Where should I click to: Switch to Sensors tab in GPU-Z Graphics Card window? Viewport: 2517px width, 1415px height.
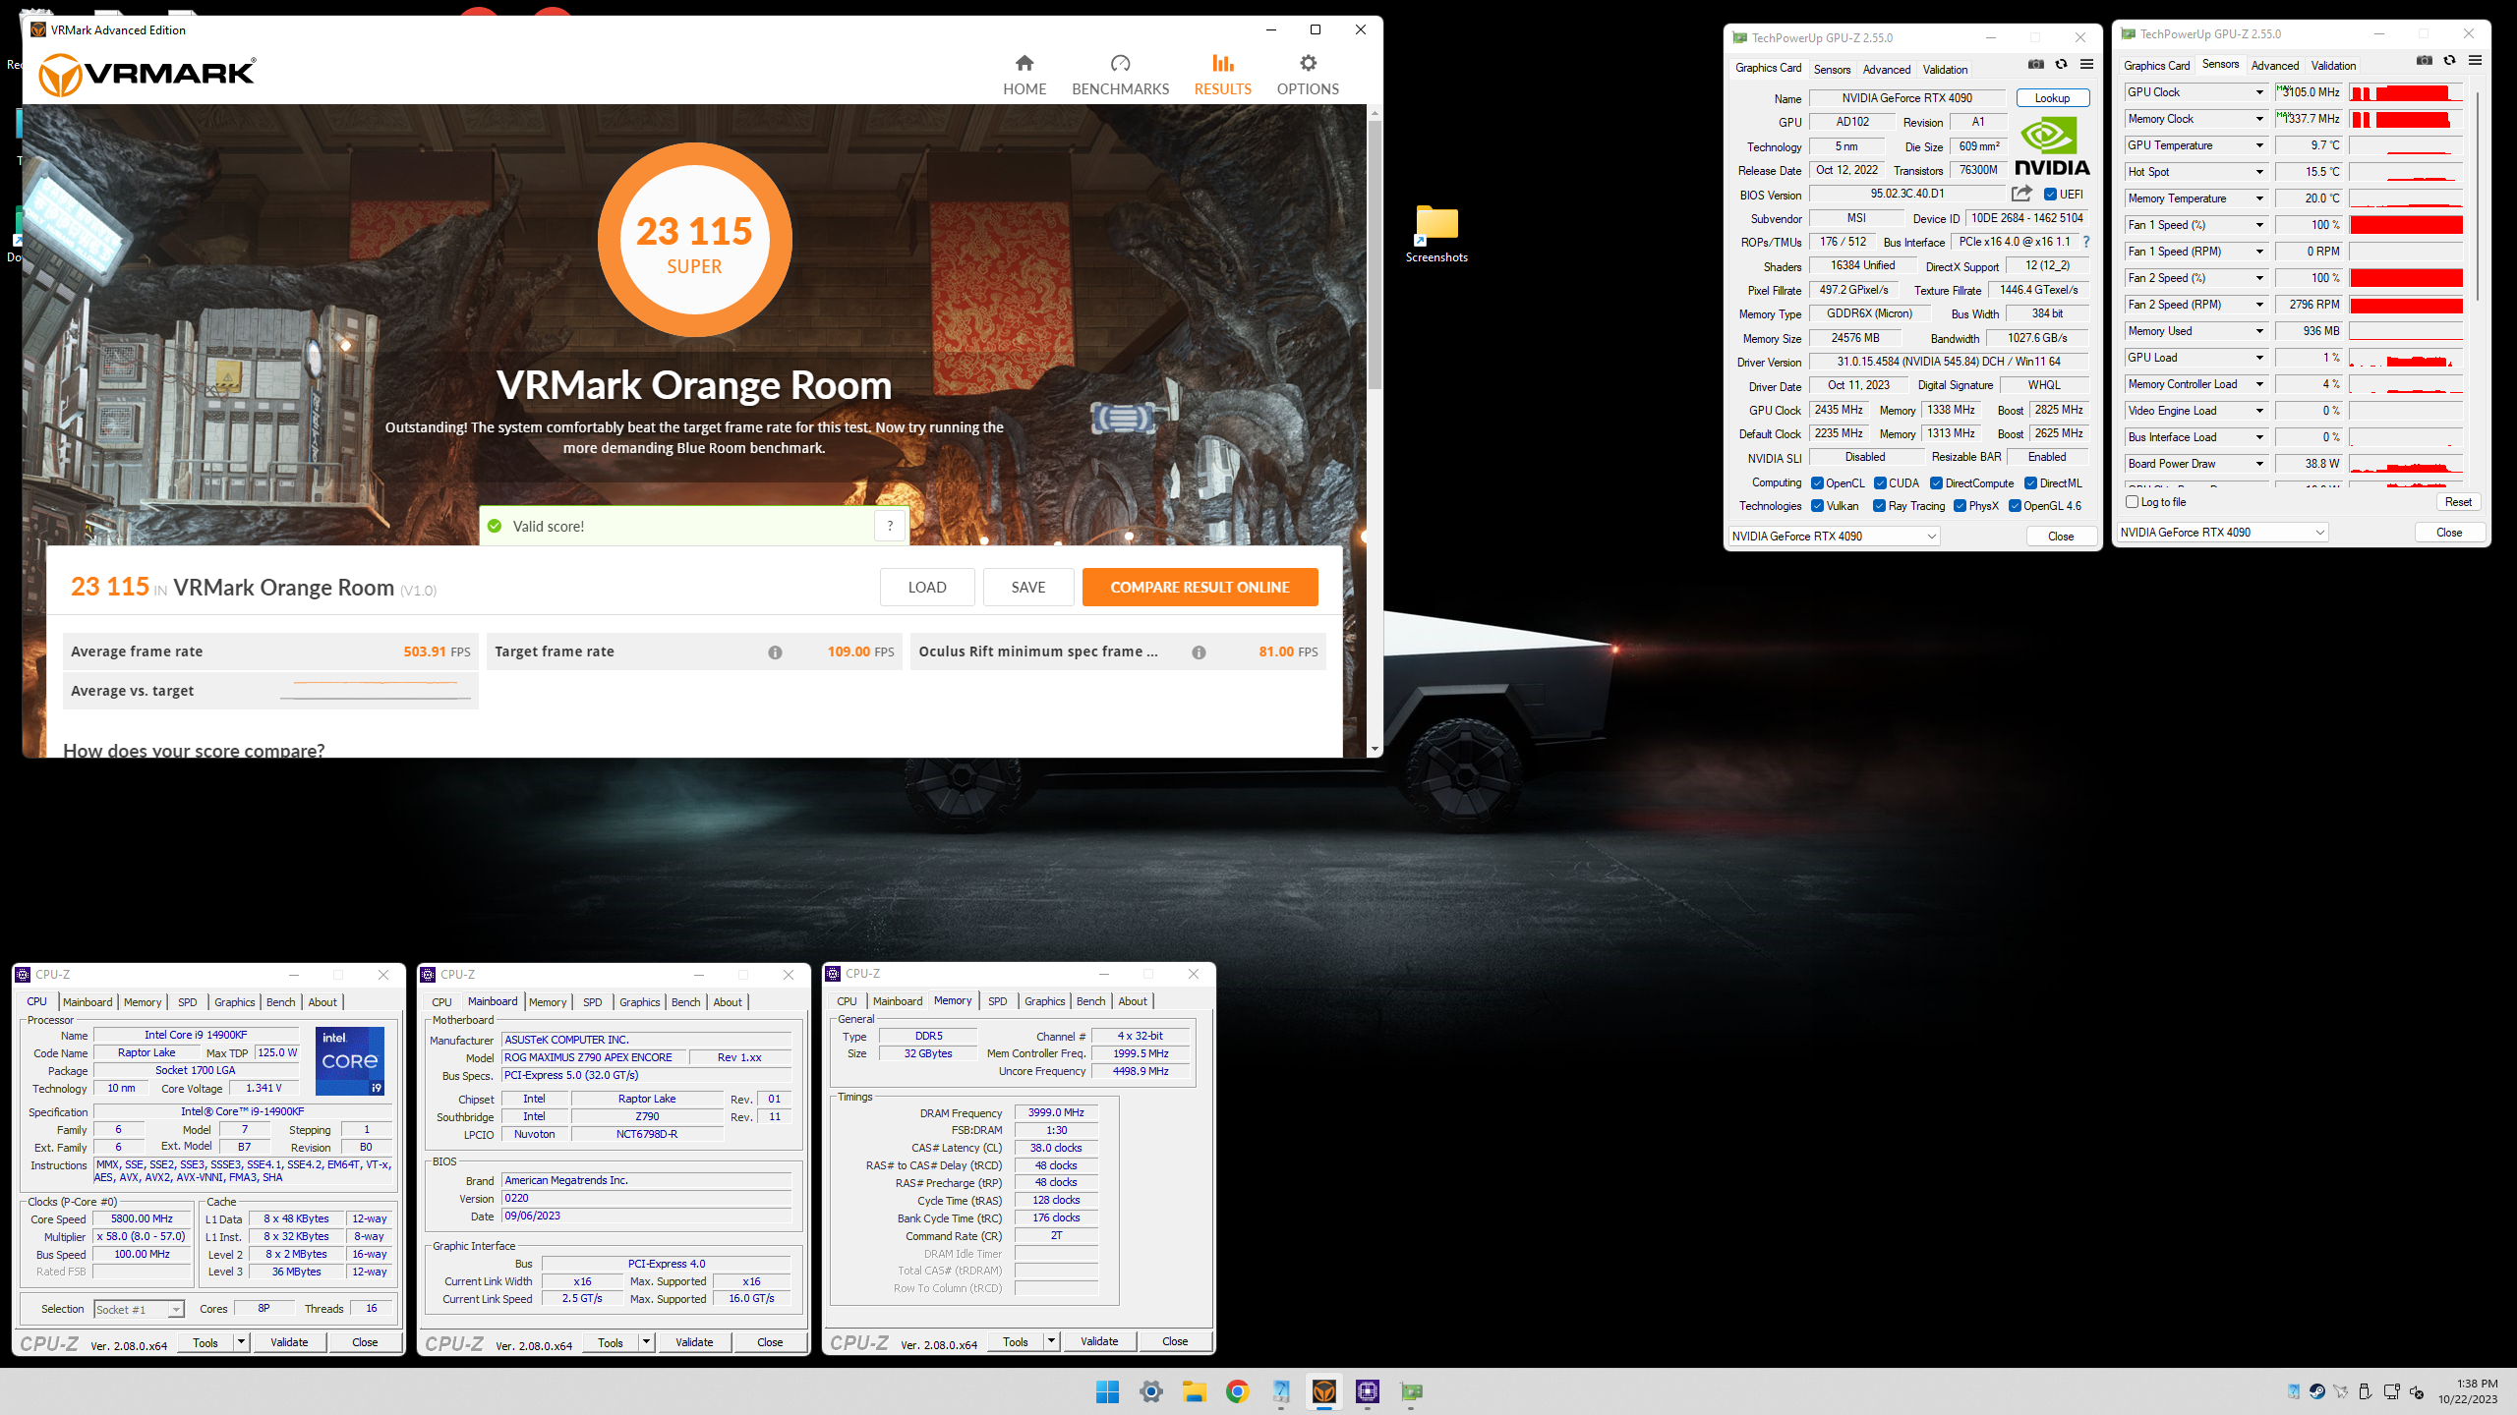(1832, 70)
